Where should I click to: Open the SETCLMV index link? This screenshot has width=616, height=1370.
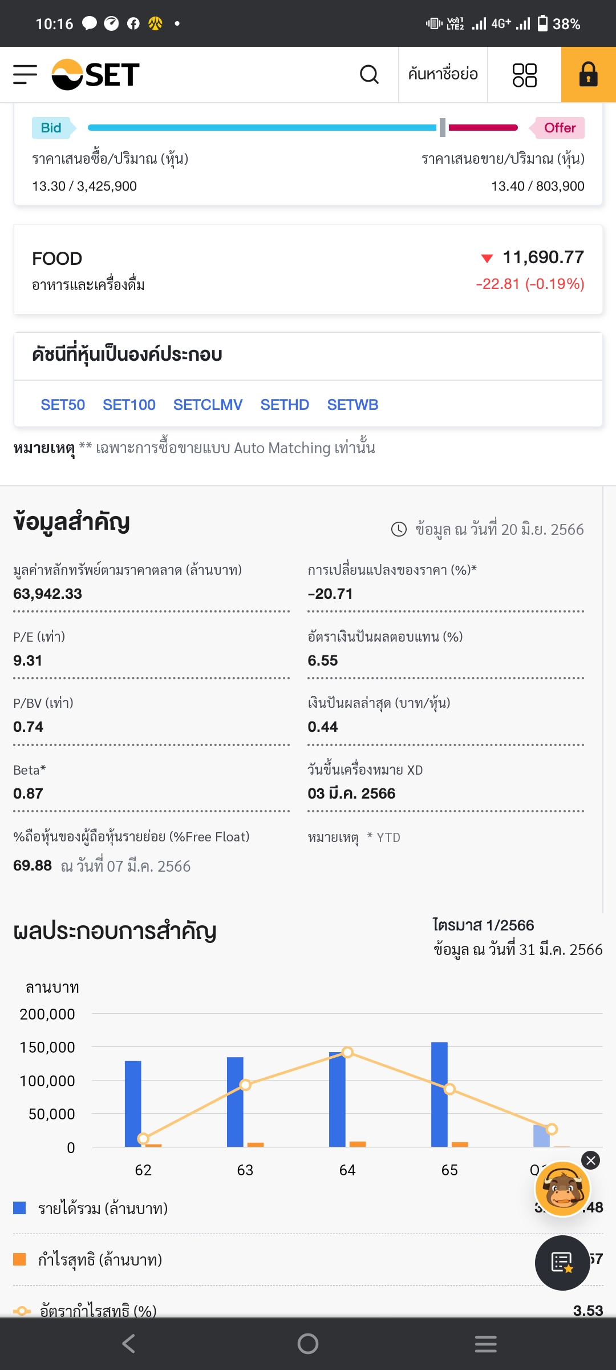pos(208,405)
